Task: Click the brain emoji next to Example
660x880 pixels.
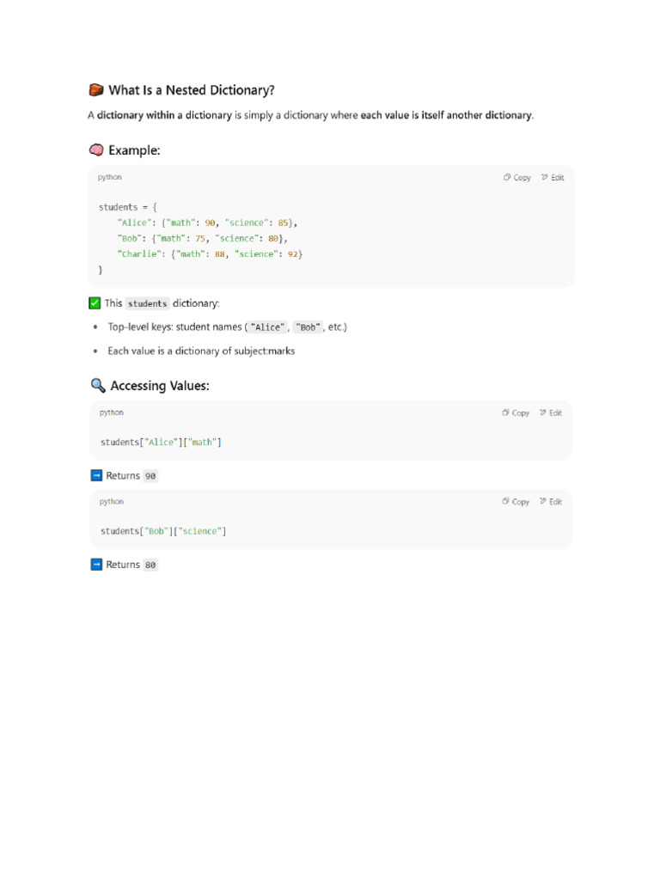Action: (x=96, y=150)
